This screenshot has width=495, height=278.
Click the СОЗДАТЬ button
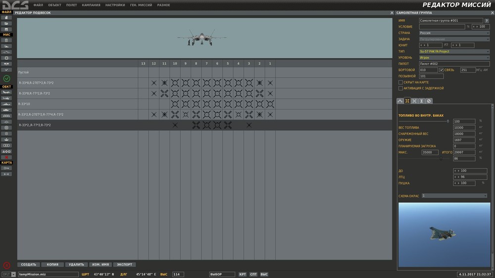pyautogui.click(x=28, y=265)
